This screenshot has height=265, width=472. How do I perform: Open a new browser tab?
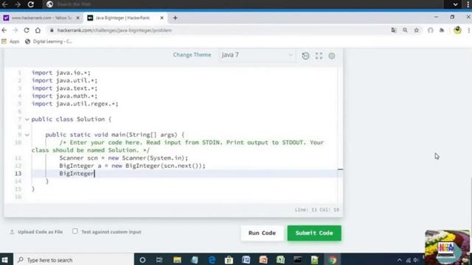[176, 18]
